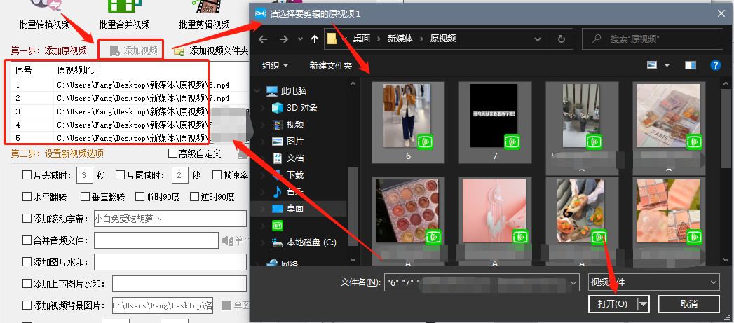This screenshot has width=734, height=323.
Task: Select the round blush palette thumbnail
Action: coord(407,211)
